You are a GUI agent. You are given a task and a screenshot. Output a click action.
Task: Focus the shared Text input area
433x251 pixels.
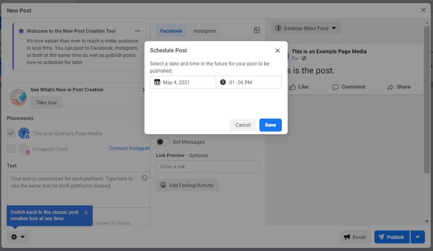[x=78, y=190]
